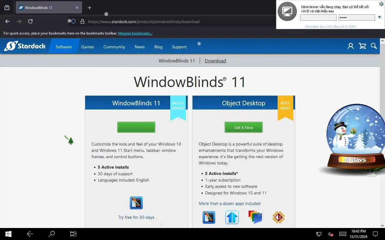Open the Blog menu item
The width and height of the screenshot is (385, 240).
pos(158,47)
